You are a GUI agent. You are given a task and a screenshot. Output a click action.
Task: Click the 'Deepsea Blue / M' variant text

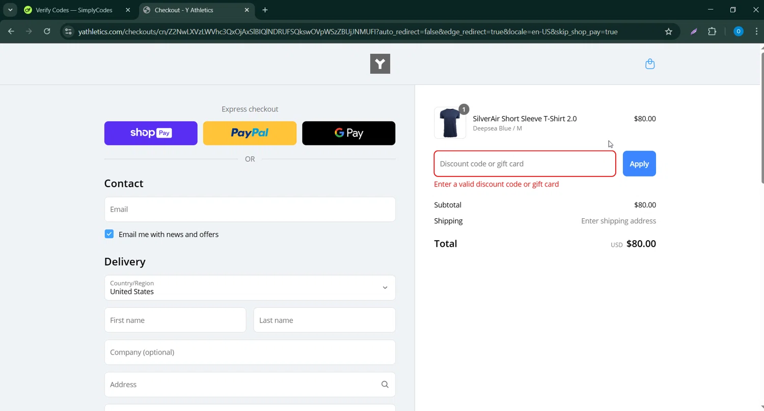click(x=497, y=128)
